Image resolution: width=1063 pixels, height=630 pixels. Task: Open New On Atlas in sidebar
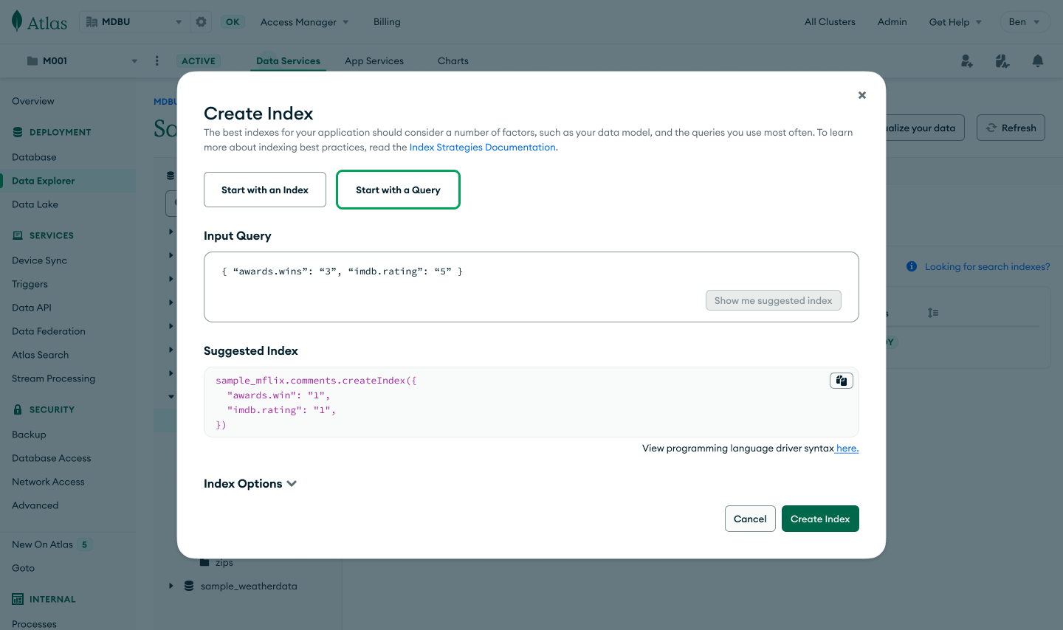42,544
